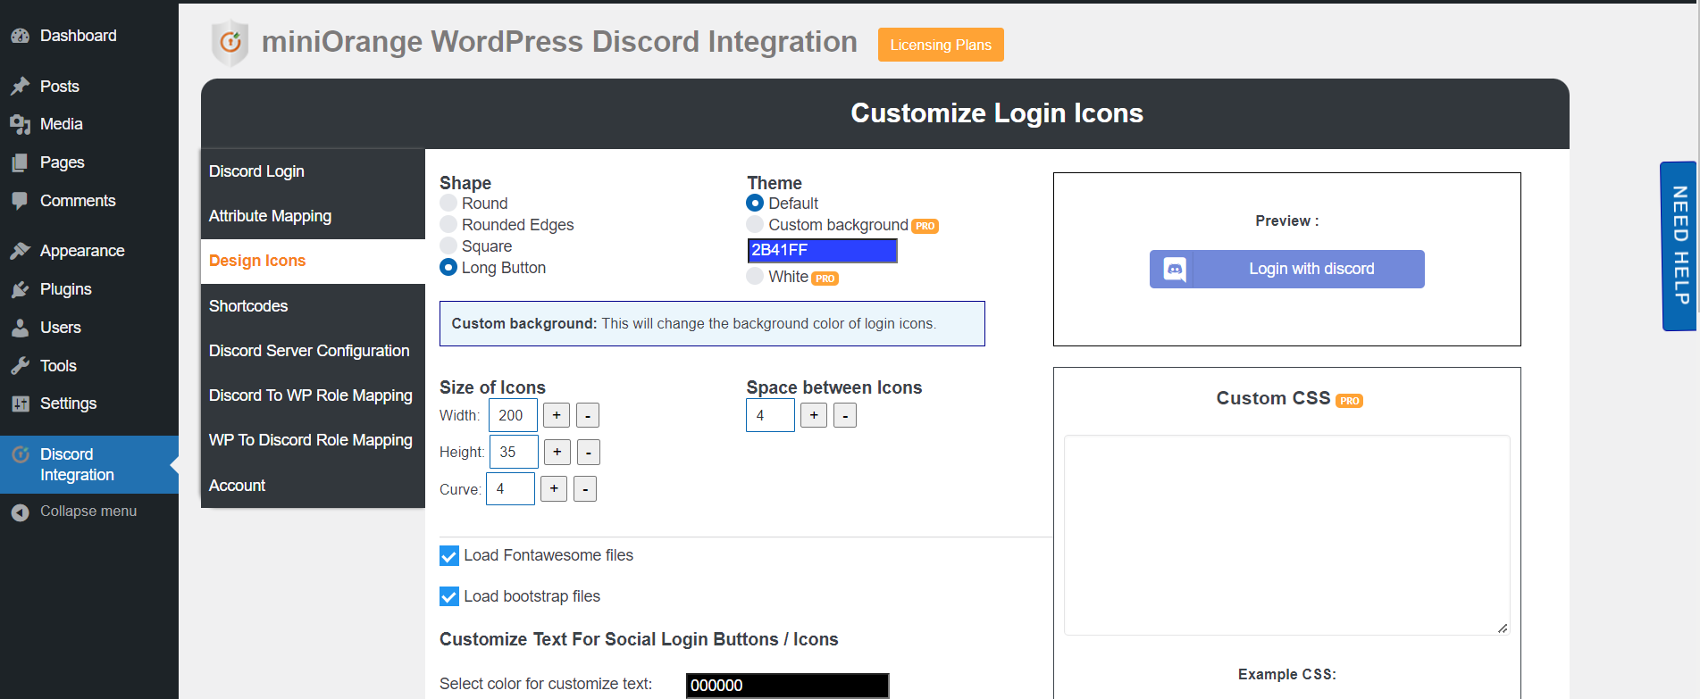Image resolution: width=1700 pixels, height=699 pixels.
Task: Open Discord Server Configuration tab
Action: pos(313,351)
